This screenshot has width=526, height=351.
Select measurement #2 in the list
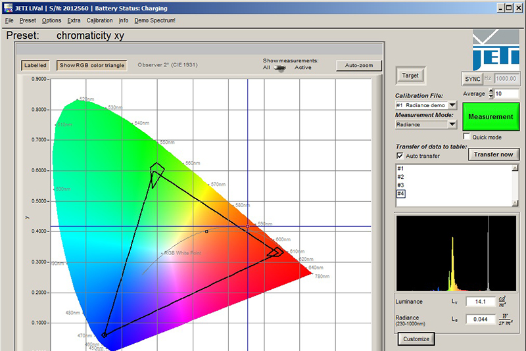point(400,177)
